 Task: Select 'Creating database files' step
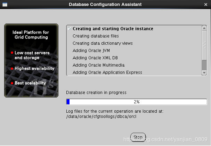[96, 36]
